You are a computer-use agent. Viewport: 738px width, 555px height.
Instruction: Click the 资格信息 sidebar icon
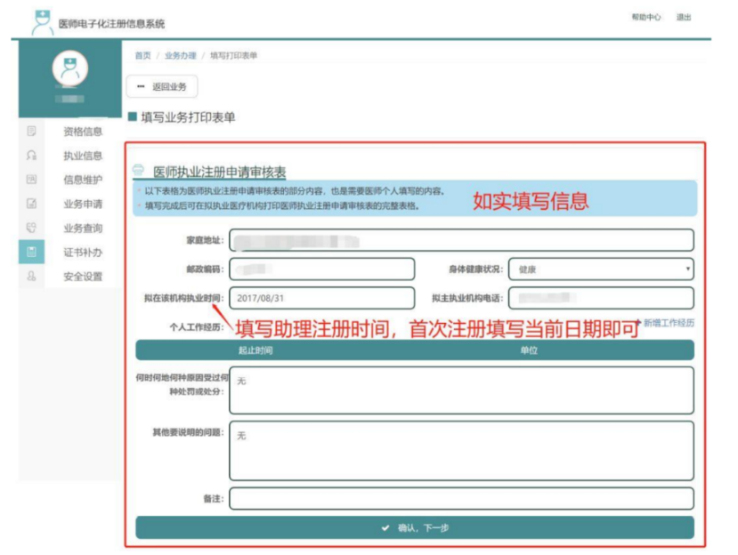pyautogui.click(x=31, y=131)
